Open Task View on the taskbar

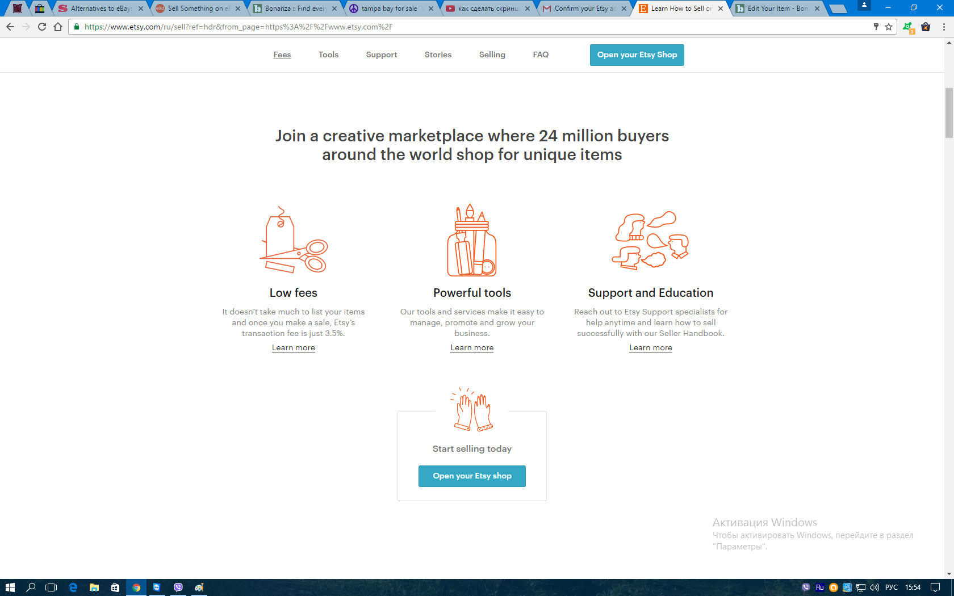(x=51, y=587)
